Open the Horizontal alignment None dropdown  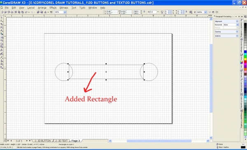pos(238,25)
